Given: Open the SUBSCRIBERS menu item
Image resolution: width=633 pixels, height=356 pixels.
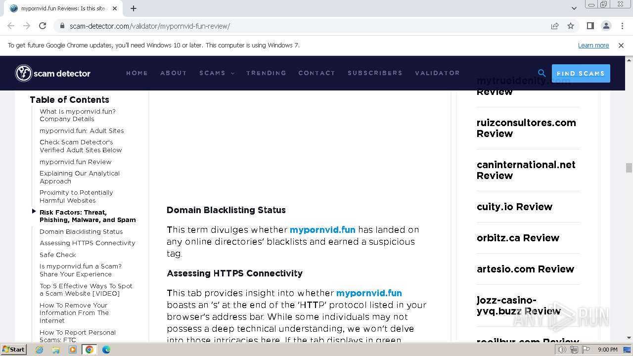Looking at the screenshot, I should tap(375, 73).
